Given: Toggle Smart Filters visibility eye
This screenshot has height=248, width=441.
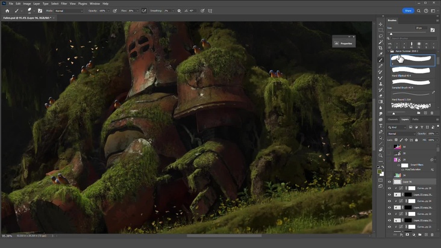Looking at the screenshot, I should point(399,165).
